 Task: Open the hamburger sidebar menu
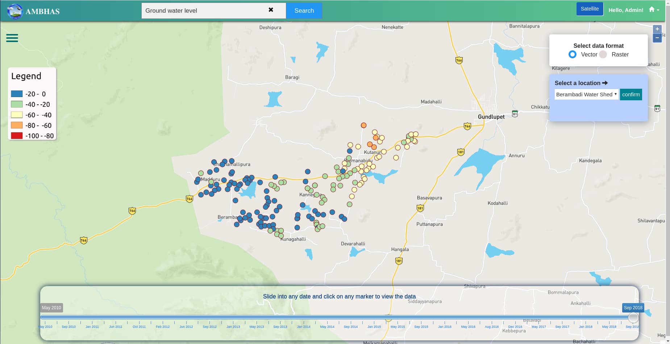coord(12,38)
